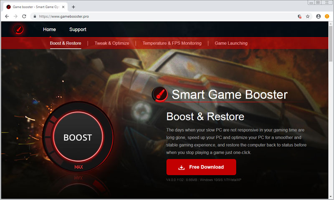Close the browser window

[x=327, y=2]
